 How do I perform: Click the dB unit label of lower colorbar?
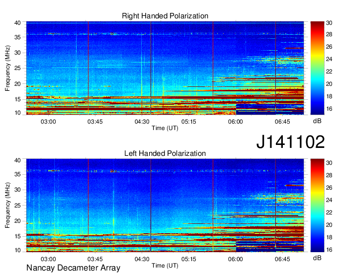[x=317, y=258]
